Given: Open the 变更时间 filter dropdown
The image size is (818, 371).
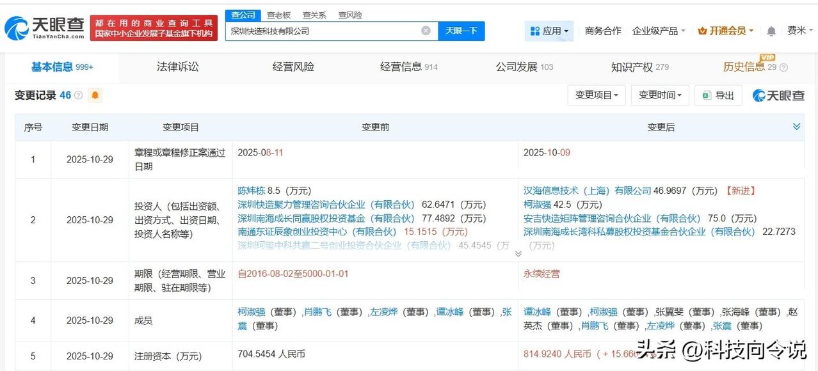Looking at the screenshot, I should (x=659, y=95).
